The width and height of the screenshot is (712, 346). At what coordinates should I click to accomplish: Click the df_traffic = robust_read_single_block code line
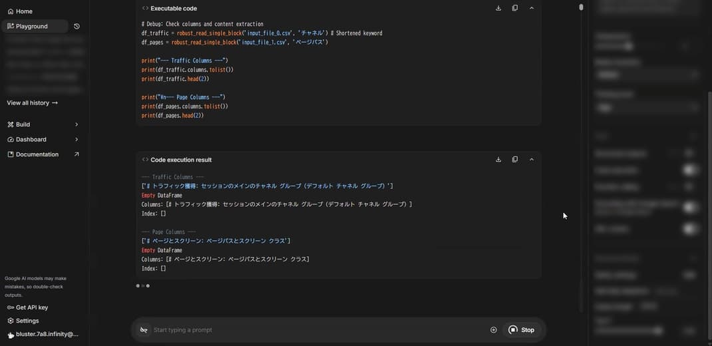[x=262, y=33]
